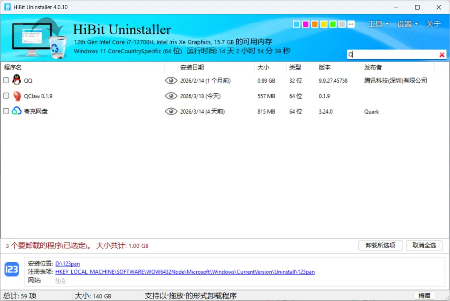Viewport: 450px width, 301px height.
Task: Sort by 程序名 column header
Action: (12, 67)
